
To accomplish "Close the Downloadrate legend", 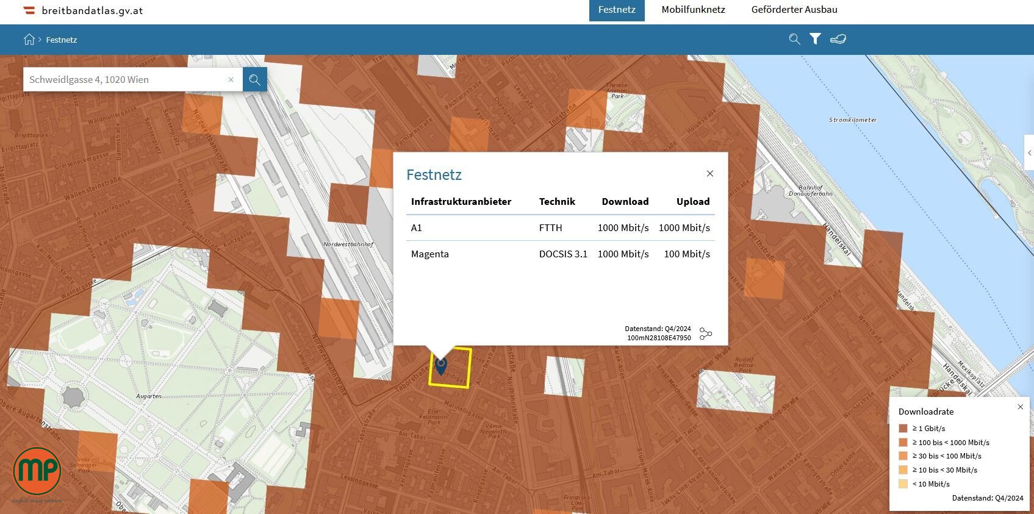I will [1021, 407].
